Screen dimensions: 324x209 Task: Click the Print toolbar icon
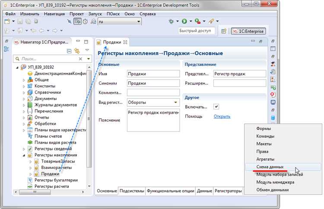pyautogui.click(x=36, y=22)
